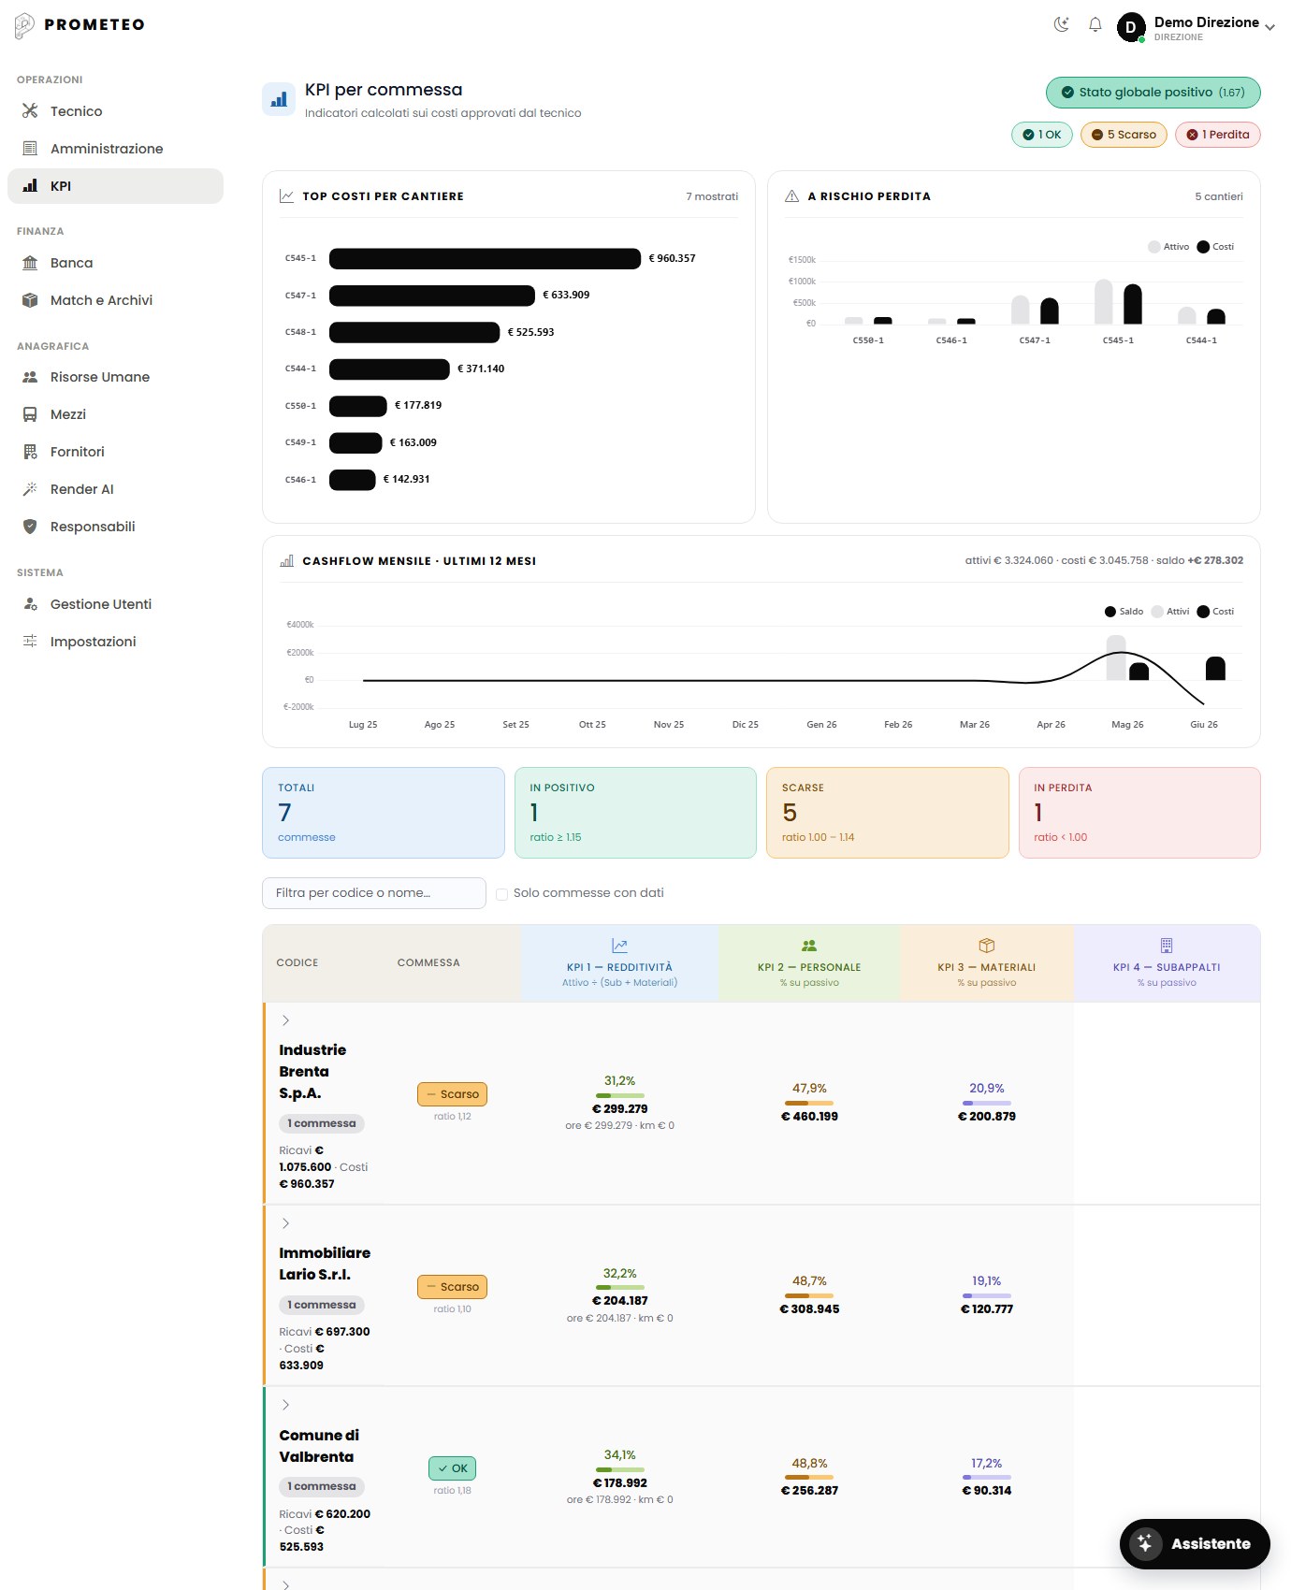Click Scarso badge for Industrie Brenta
The width and height of the screenshot is (1291, 1590).
tap(452, 1094)
